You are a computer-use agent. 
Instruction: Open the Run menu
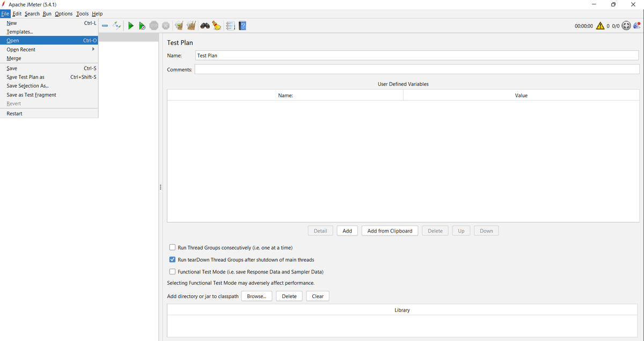47,13
